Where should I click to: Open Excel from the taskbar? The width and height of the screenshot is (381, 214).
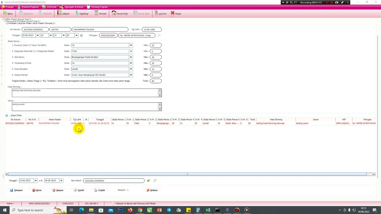pos(208,210)
